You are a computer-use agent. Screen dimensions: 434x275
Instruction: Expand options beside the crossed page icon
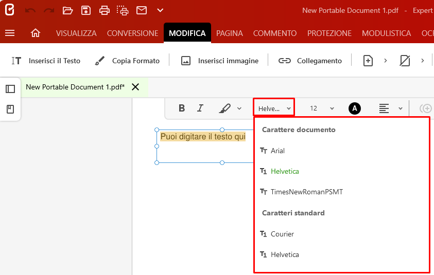pyautogui.click(x=422, y=61)
